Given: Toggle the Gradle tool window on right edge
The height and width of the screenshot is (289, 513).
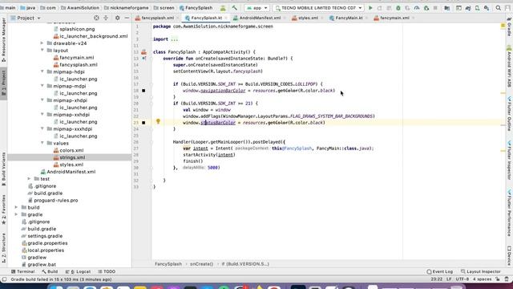Looking at the screenshot, I should click(510, 26).
